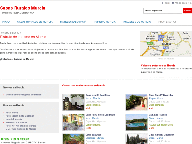Open Casa rural El Castillico title
Viewport: 192px width, 144px height.
98,95
